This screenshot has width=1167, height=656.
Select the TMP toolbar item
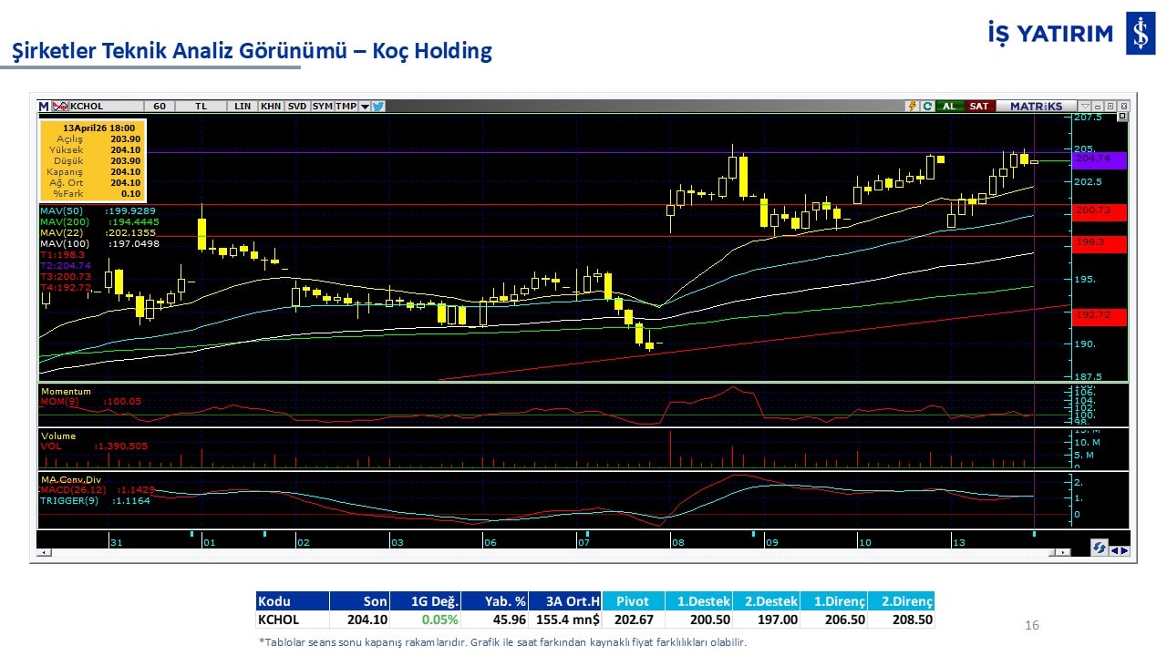pyautogui.click(x=346, y=106)
